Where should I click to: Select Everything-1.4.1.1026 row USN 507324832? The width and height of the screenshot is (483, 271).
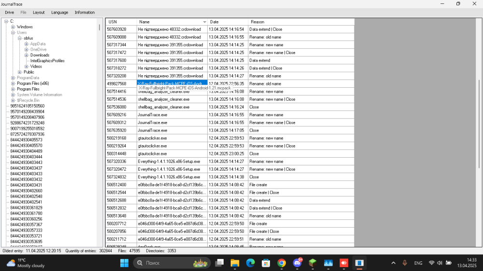[230, 177]
